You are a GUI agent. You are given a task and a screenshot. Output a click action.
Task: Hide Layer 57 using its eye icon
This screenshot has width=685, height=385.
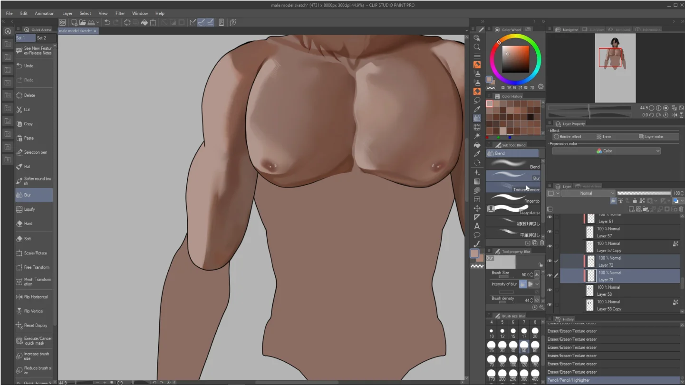pyautogui.click(x=550, y=232)
